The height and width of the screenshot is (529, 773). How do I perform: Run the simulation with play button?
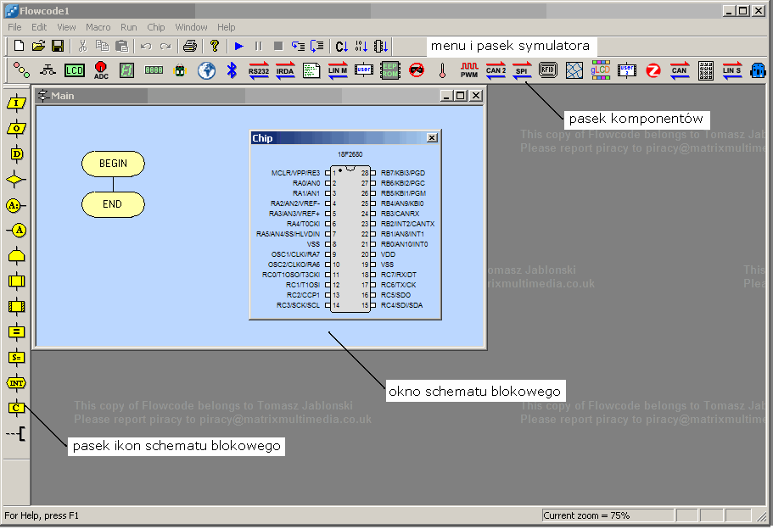239,46
